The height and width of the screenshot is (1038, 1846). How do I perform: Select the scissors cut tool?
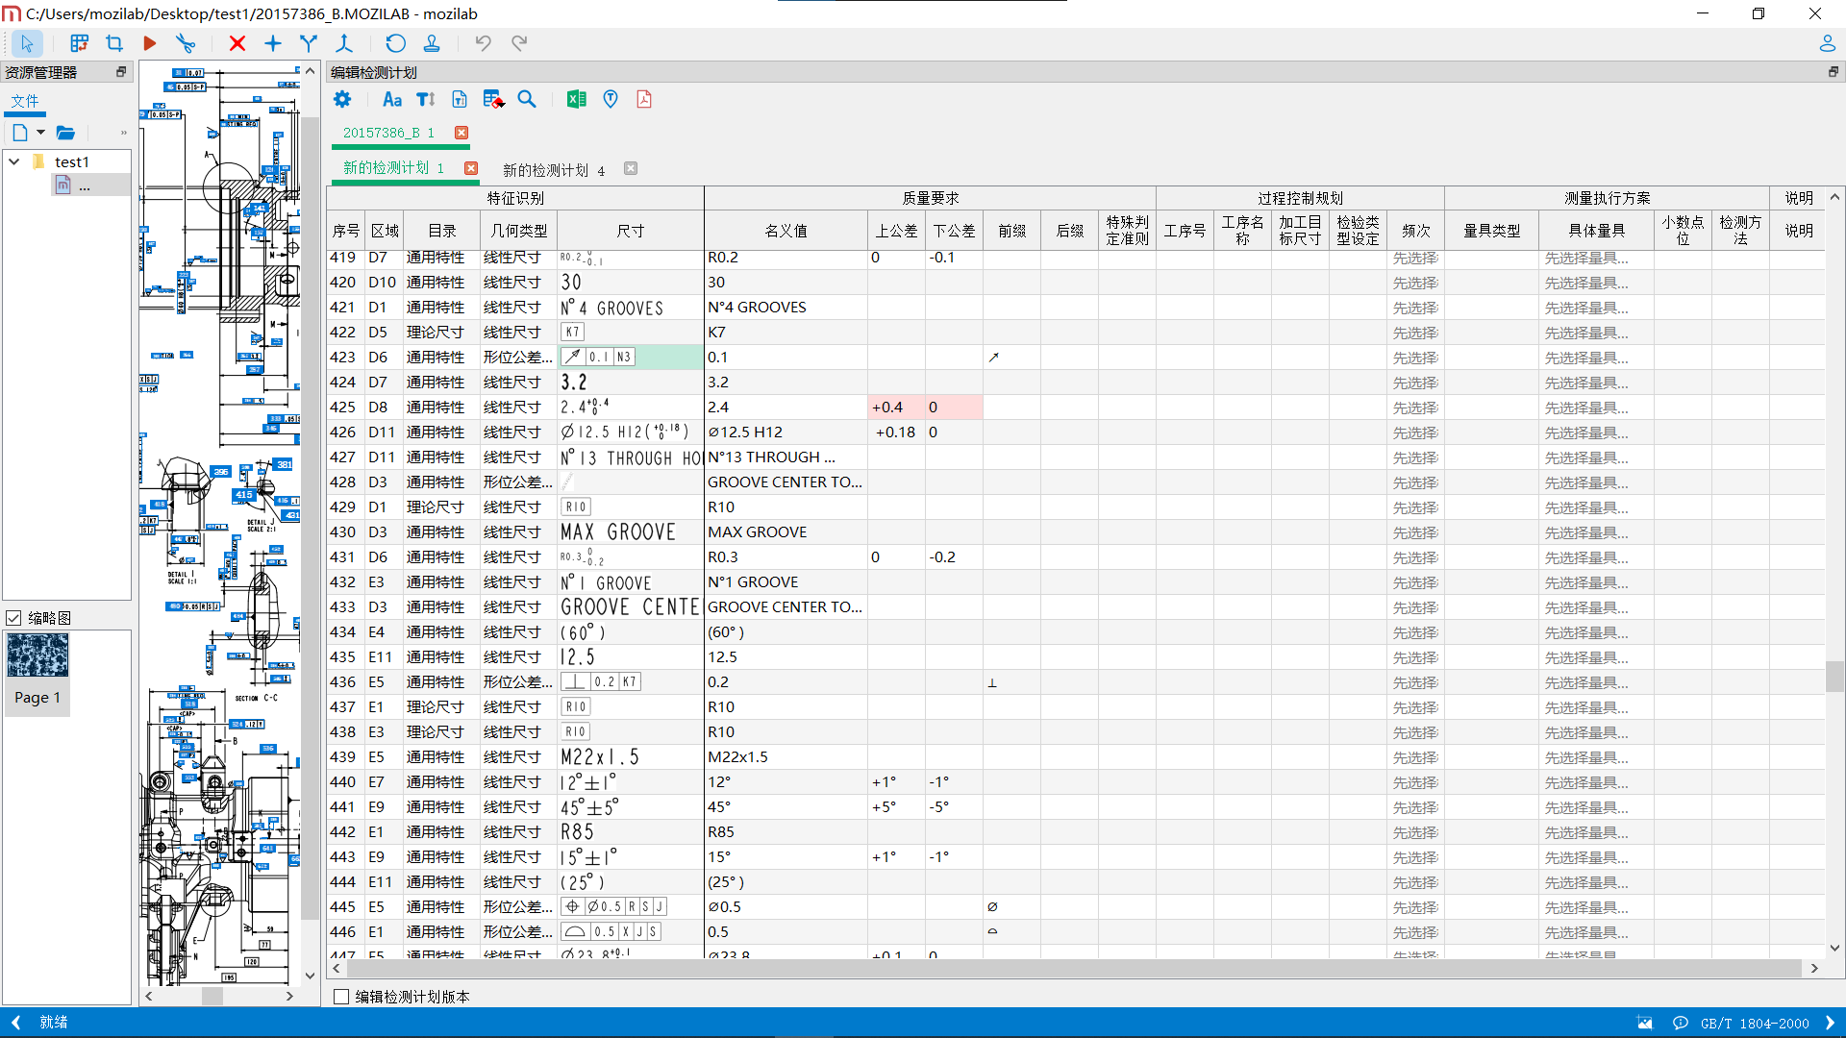point(186,43)
